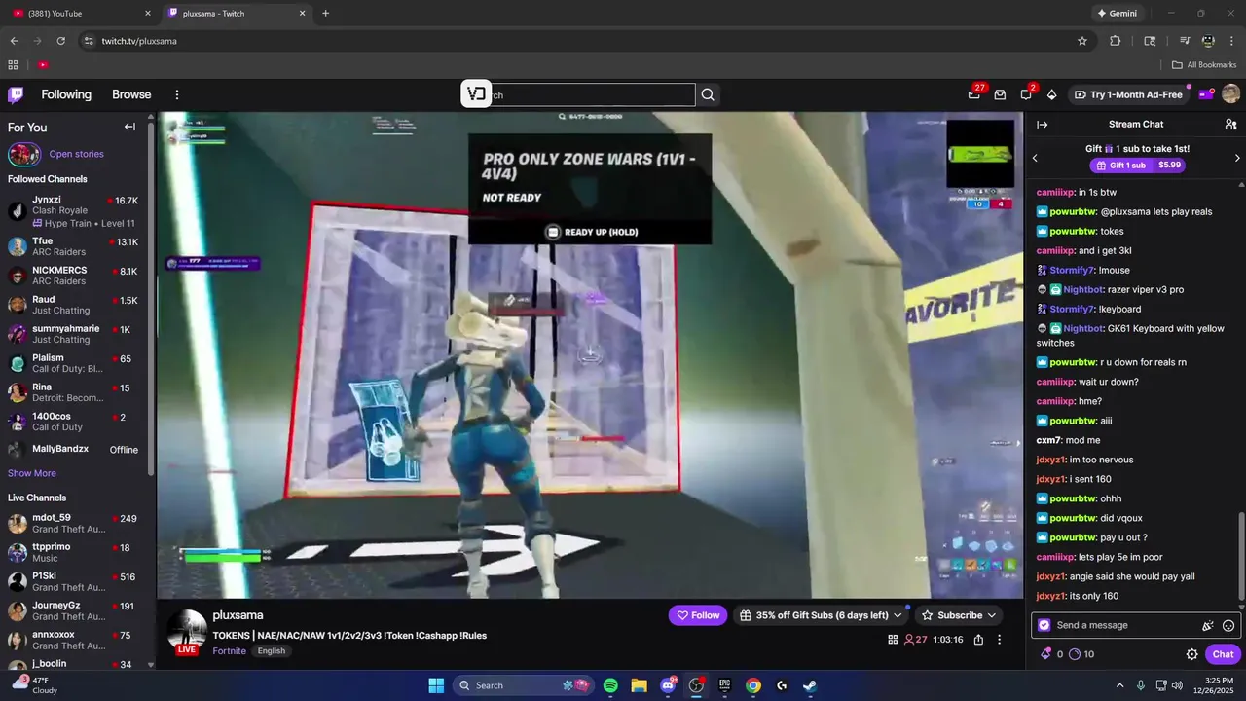Open the chat community users icon
1246x701 pixels.
(x=1230, y=125)
